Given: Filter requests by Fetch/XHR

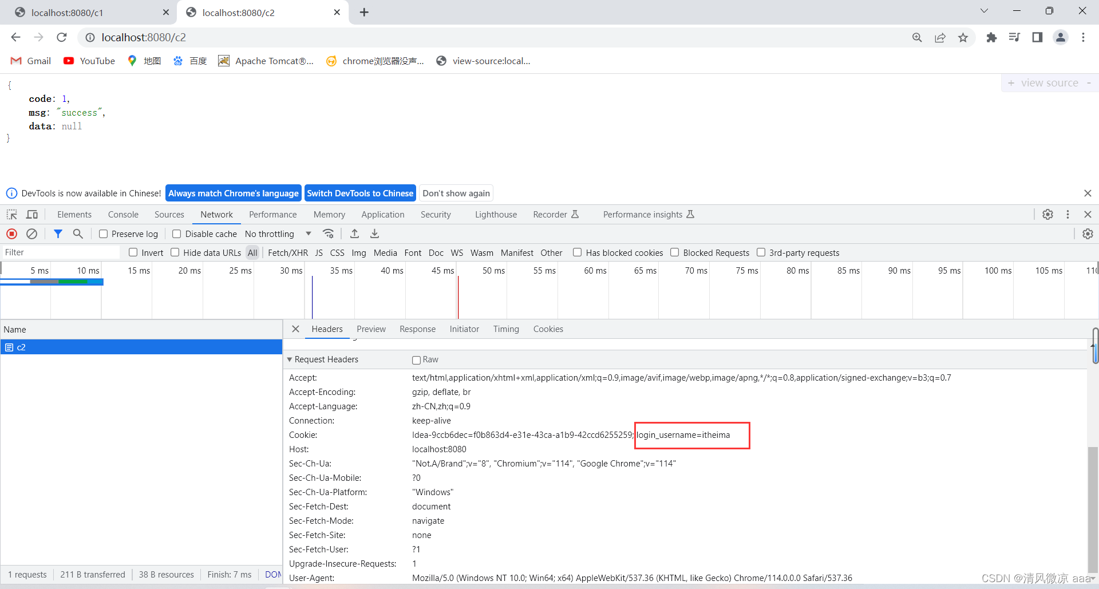Looking at the screenshot, I should point(288,252).
